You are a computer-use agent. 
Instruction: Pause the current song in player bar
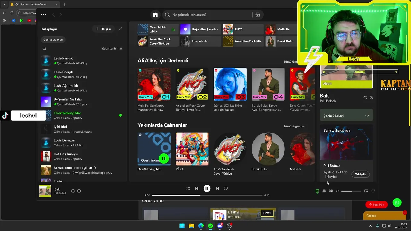[207, 189]
